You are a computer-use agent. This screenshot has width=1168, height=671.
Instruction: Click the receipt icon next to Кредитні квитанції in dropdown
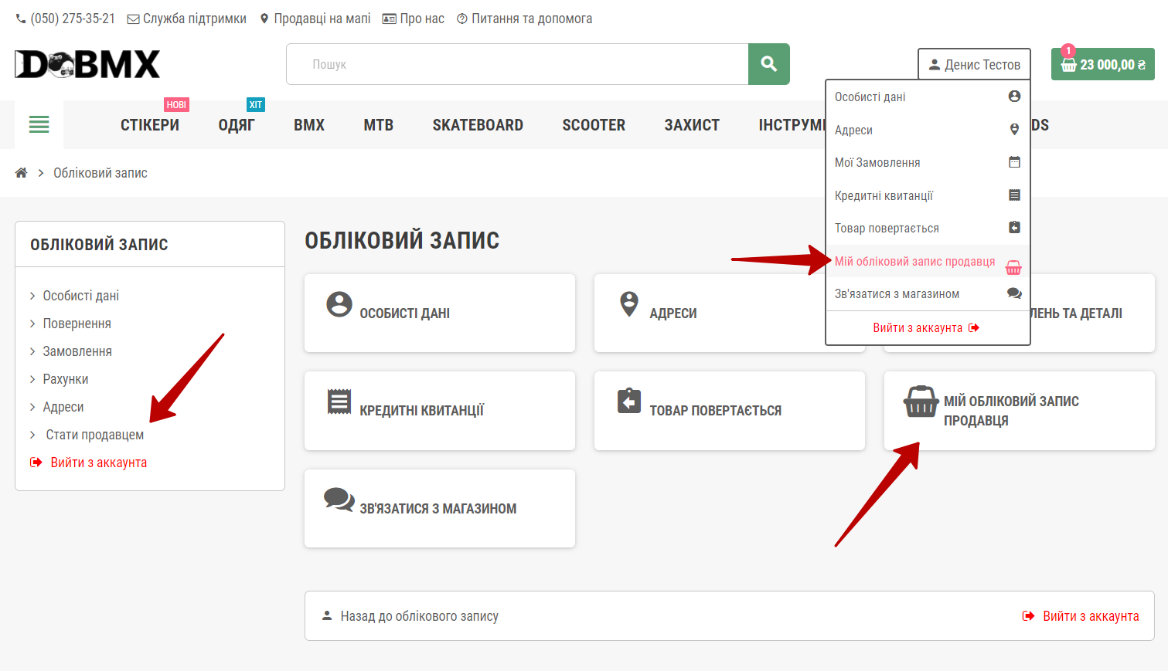point(1014,195)
